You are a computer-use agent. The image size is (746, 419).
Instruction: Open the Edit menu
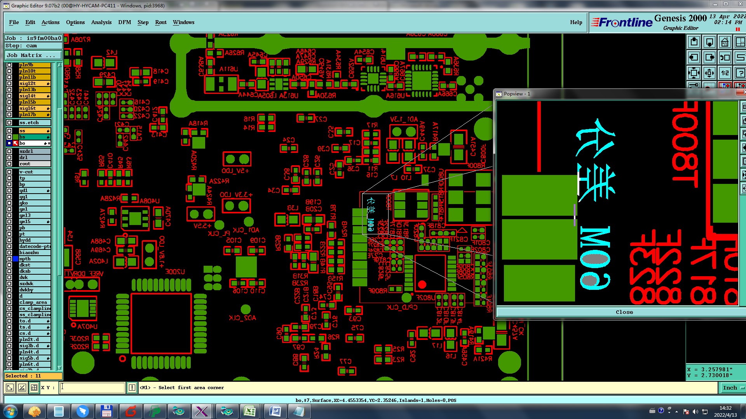point(30,22)
